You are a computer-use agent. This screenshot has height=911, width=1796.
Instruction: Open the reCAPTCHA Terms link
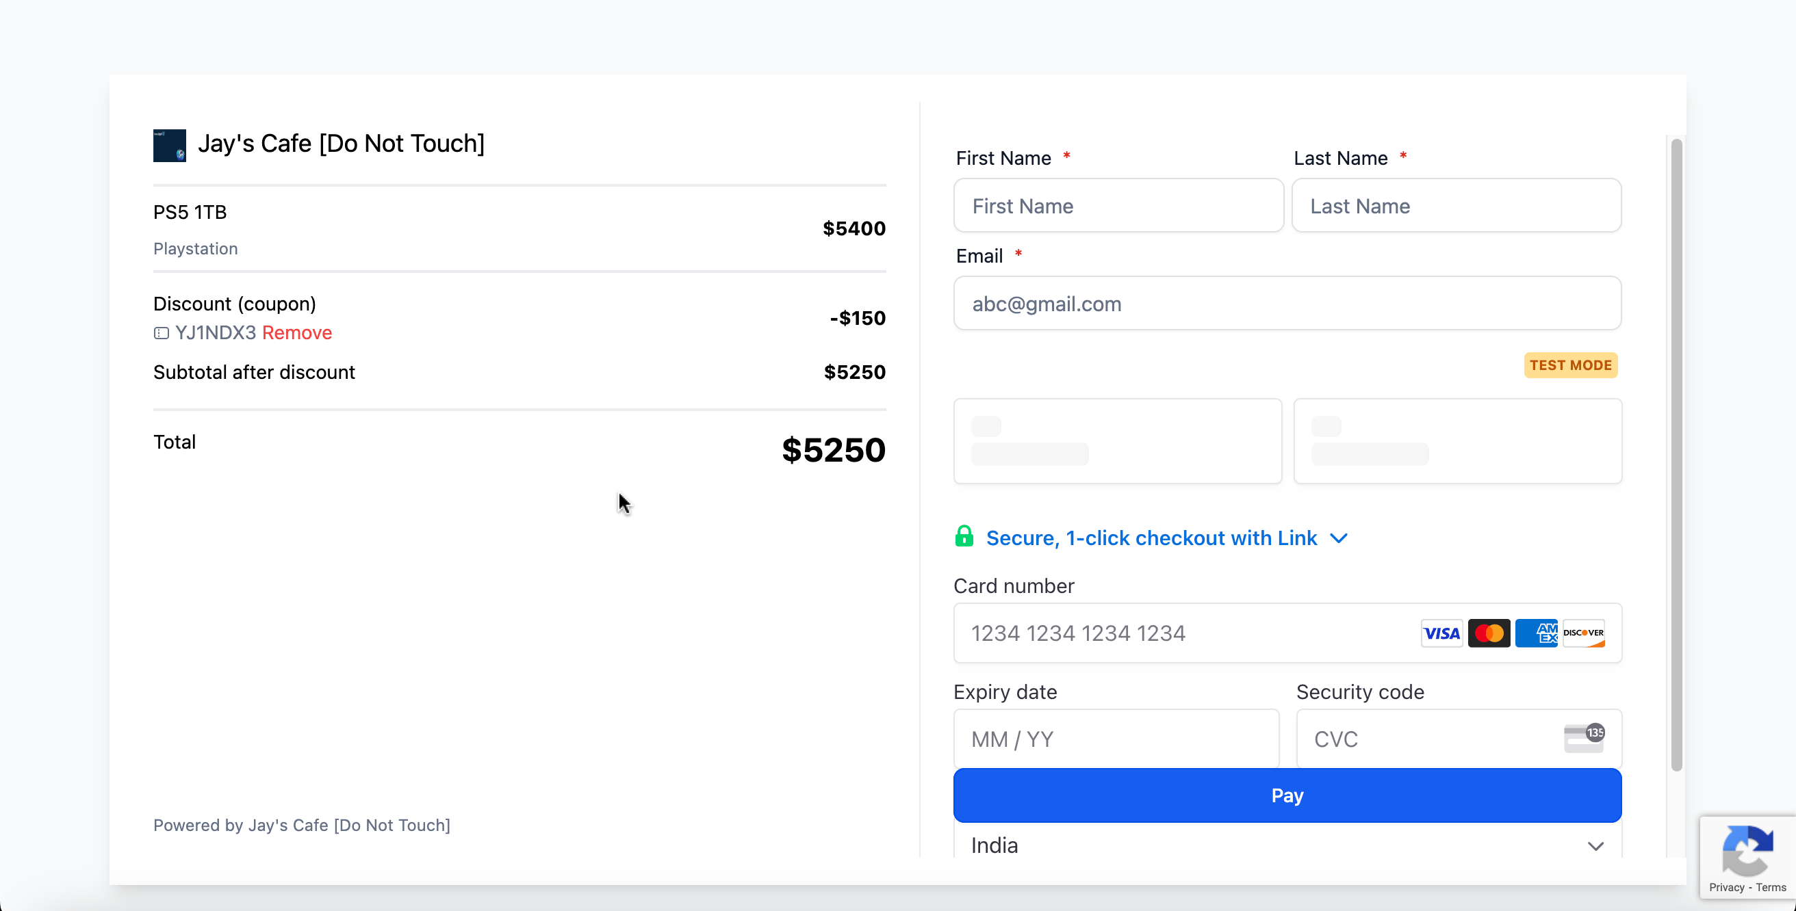click(x=1771, y=887)
